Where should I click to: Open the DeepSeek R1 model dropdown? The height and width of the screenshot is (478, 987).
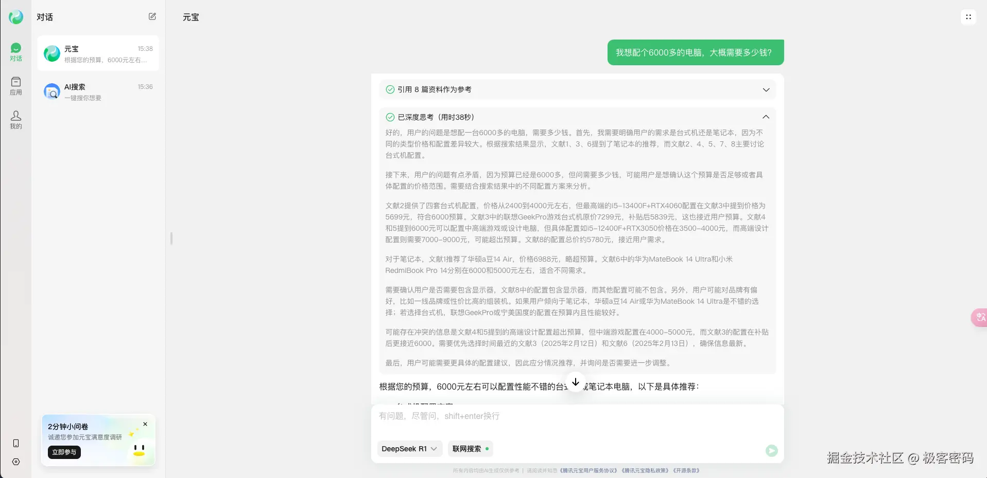click(409, 449)
